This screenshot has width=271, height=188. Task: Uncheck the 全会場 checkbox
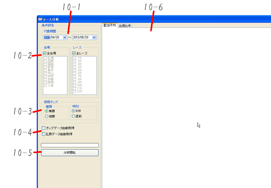coord(45,53)
